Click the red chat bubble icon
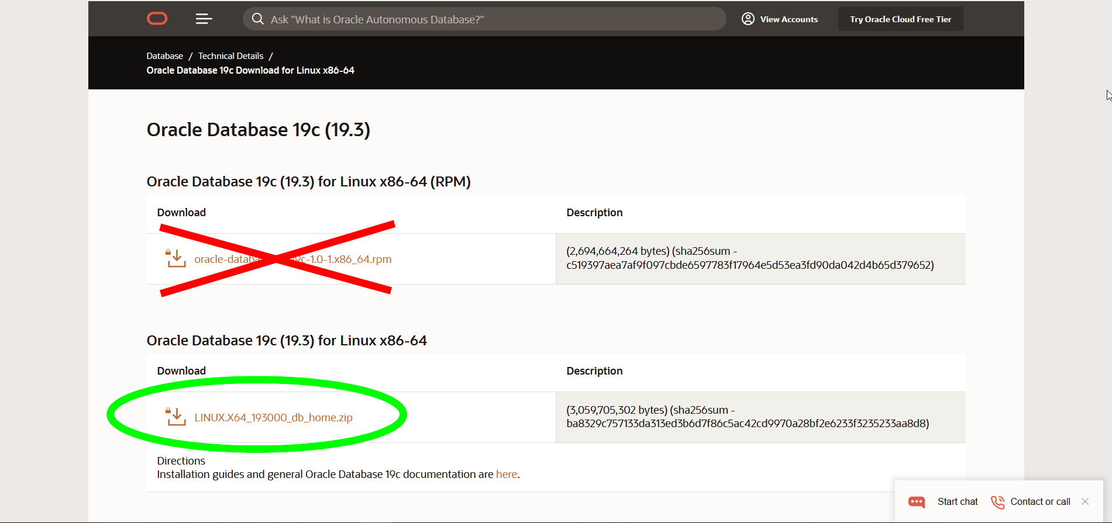The image size is (1112, 523). [x=916, y=502]
